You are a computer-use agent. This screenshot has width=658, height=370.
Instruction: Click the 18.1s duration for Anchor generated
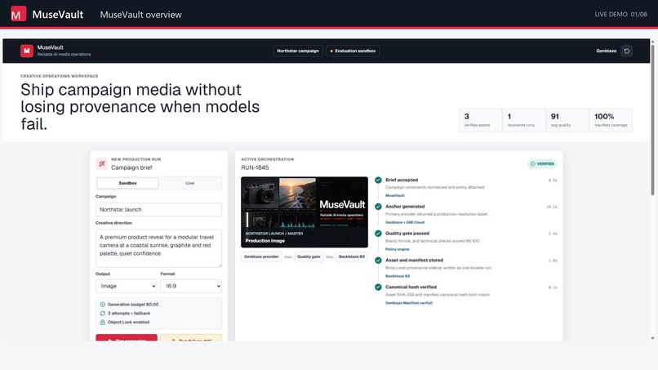[551, 207]
